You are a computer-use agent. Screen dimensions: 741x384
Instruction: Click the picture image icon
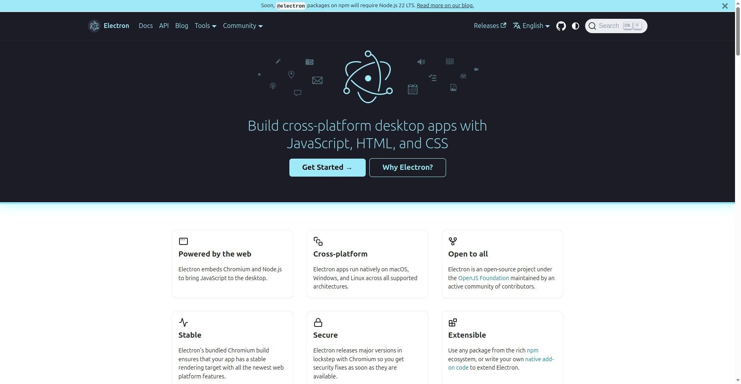point(453,88)
